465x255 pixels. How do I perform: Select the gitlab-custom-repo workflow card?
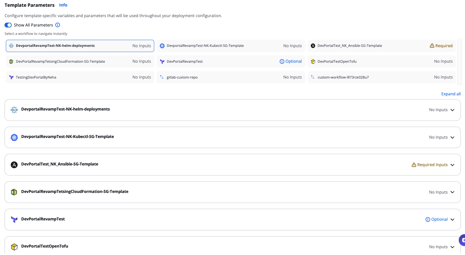click(x=231, y=77)
